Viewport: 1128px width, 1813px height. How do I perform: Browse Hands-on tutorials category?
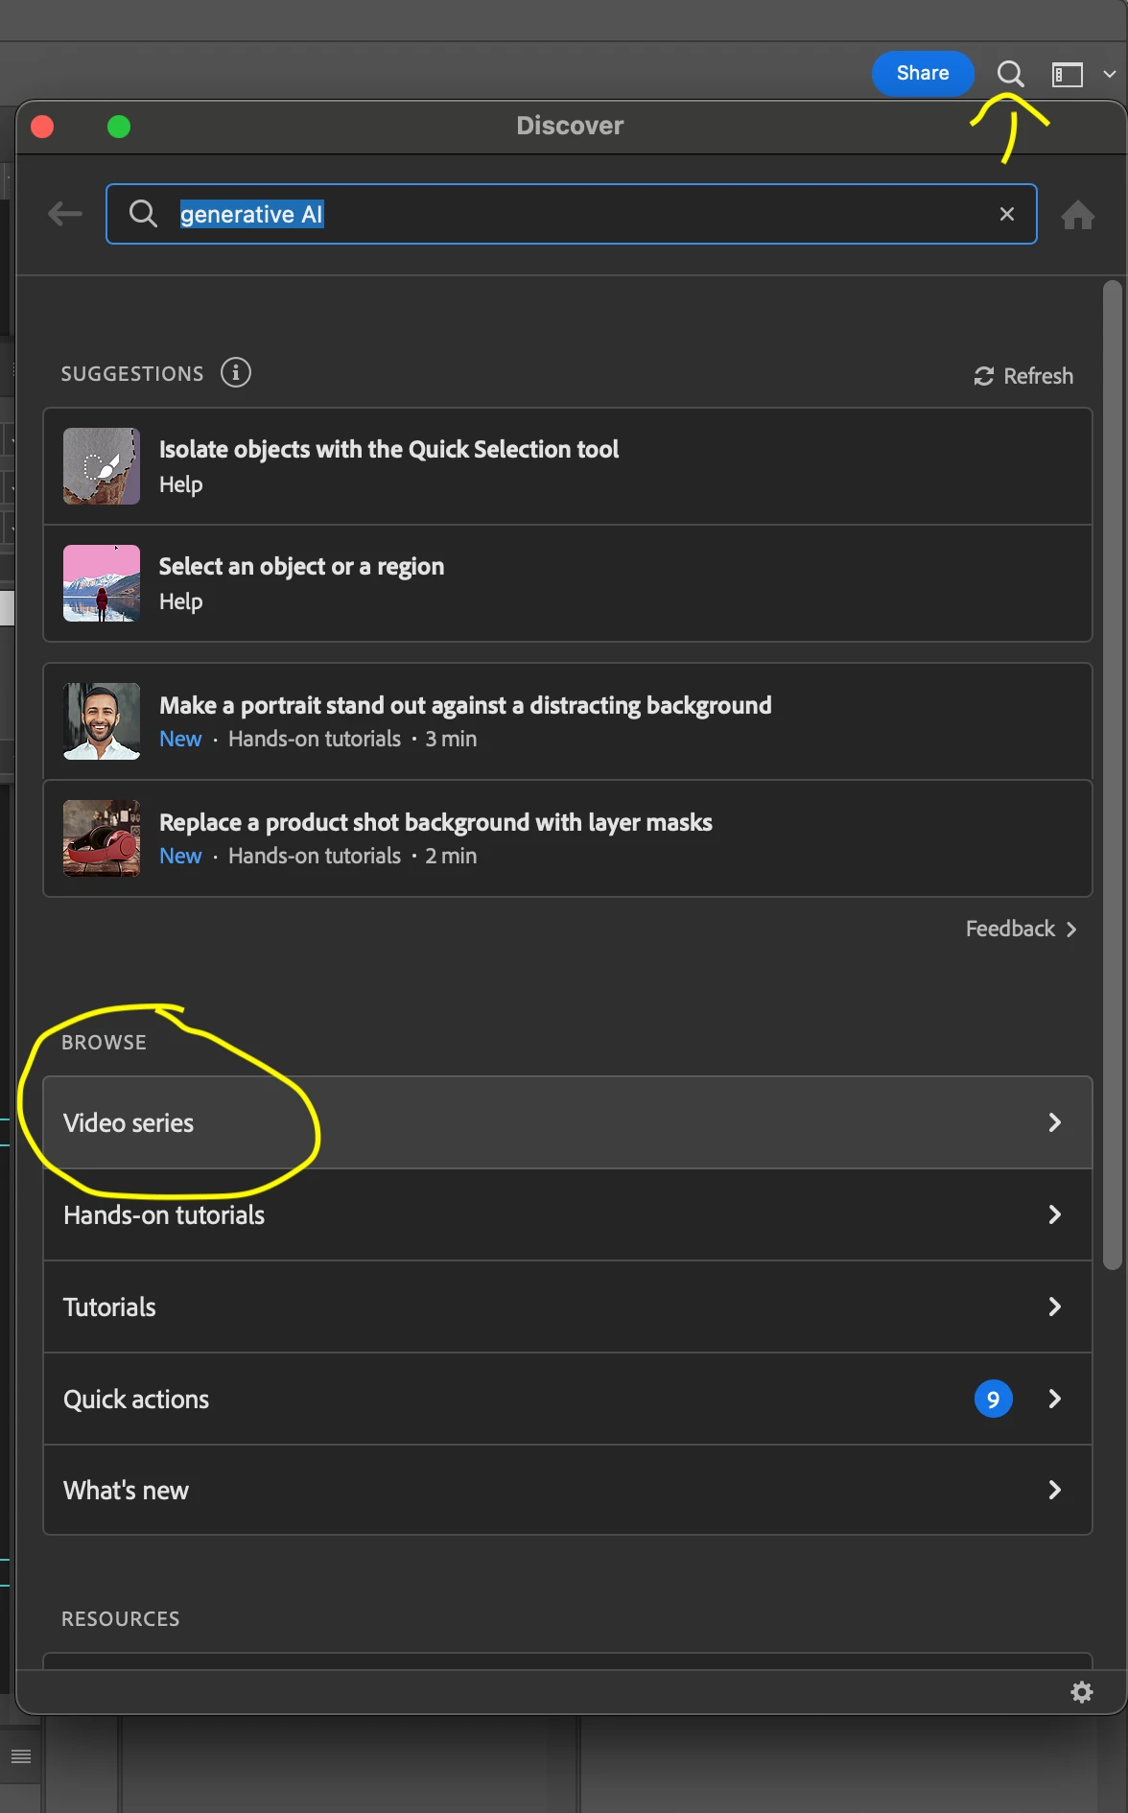[568, 1214]
